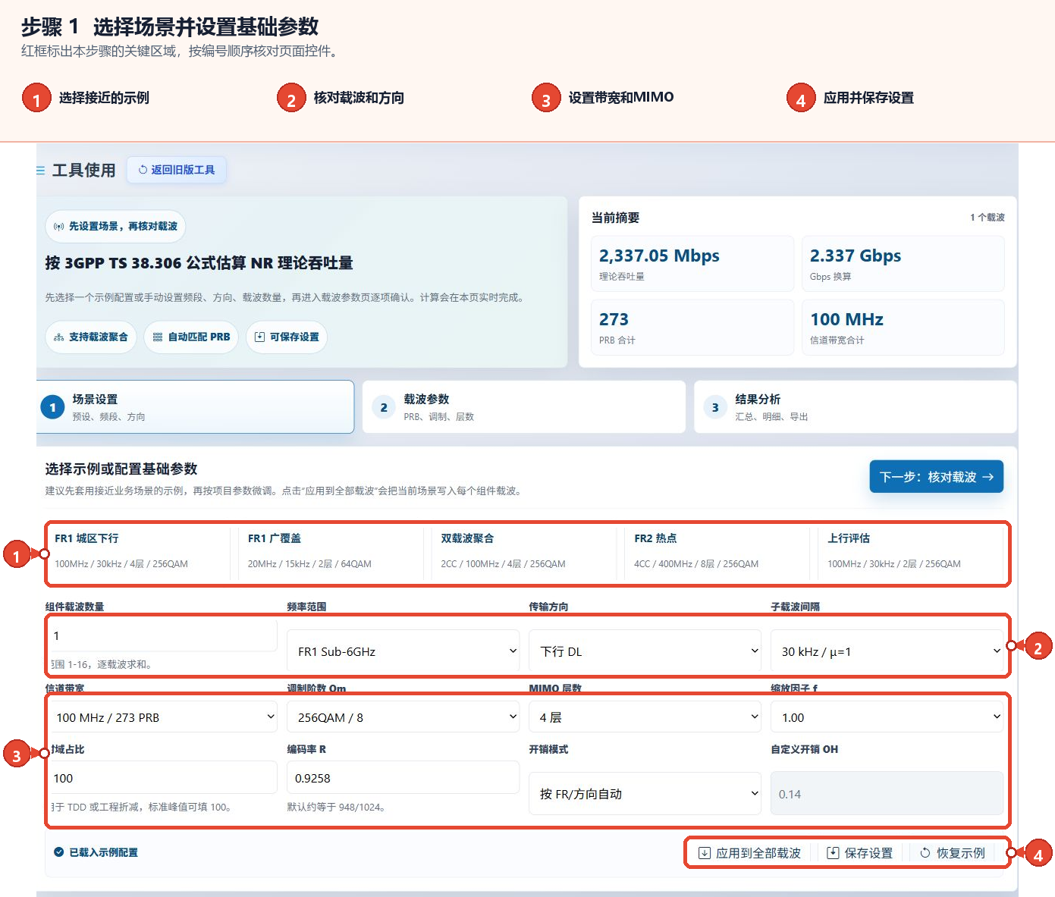Click the 时域占比 input showing 100
Viewport: 1055px width, 897px height.
pos(163,778)
